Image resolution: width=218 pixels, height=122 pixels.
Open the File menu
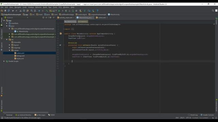[2, 7]
